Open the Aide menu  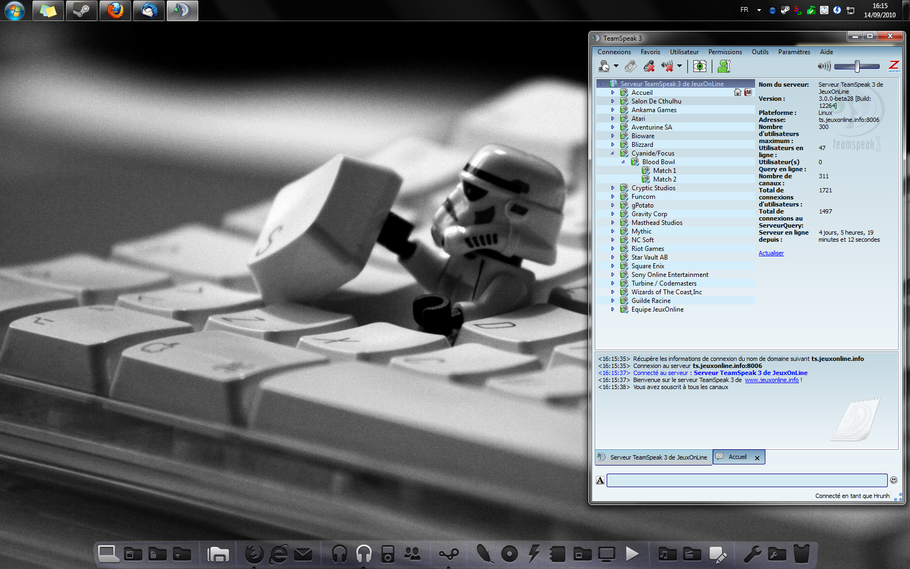[826, 52]
